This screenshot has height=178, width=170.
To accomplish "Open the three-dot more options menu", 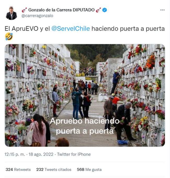I will click(x=162, y=10).
